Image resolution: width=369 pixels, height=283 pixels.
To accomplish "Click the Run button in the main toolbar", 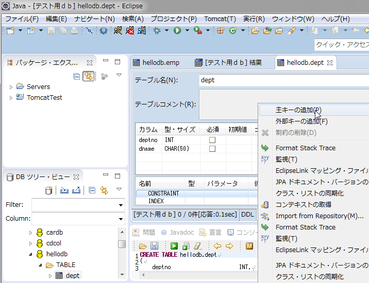I will point(177,31).
